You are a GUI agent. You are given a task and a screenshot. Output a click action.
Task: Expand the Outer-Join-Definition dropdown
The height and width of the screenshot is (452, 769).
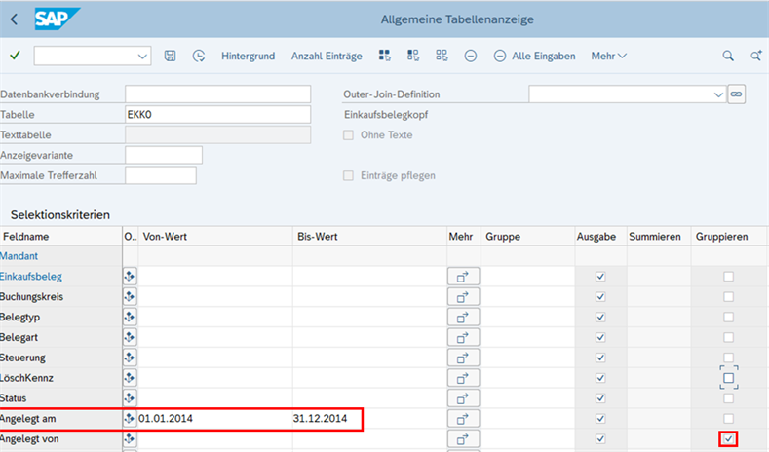[718, 94]
